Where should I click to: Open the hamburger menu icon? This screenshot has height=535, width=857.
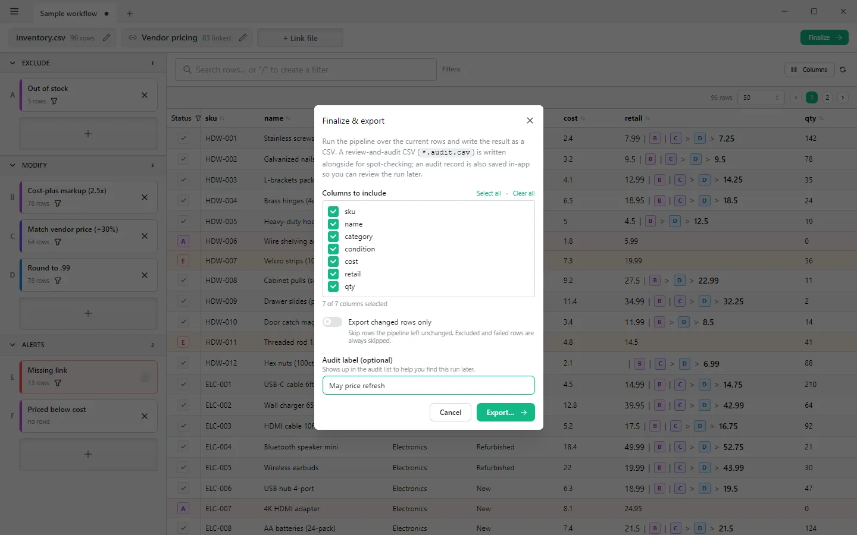click(14, 12)
